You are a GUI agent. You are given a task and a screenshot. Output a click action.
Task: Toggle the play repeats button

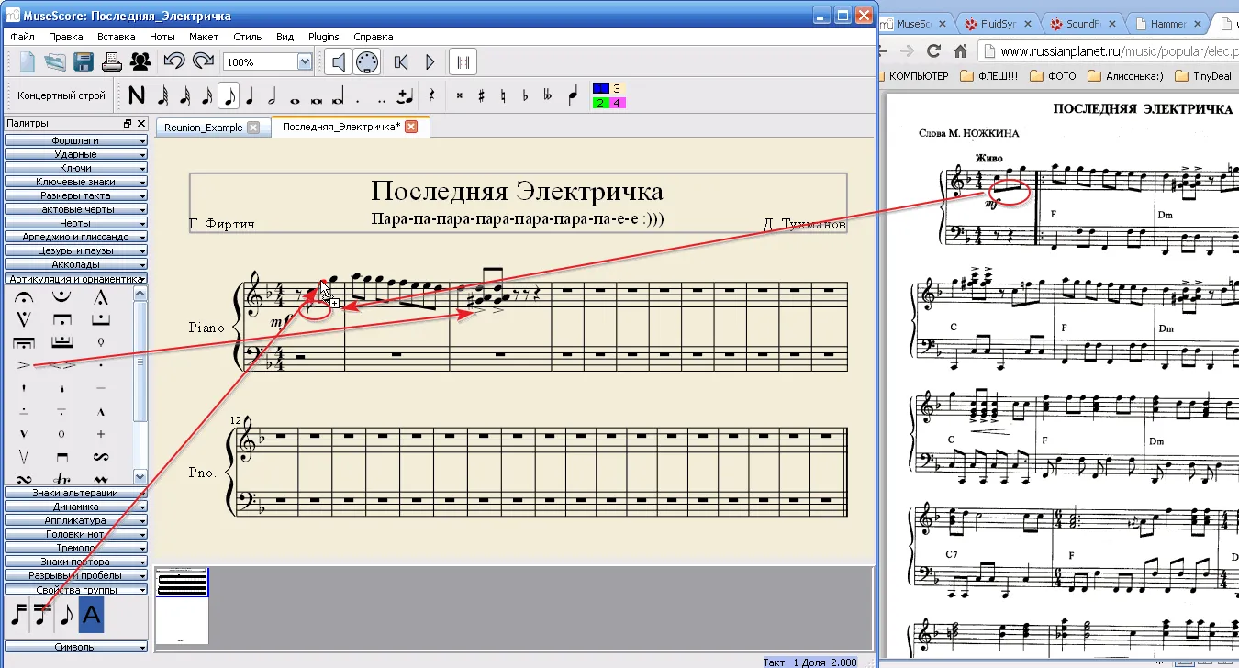pyautogui.click(x=463, y=62)
